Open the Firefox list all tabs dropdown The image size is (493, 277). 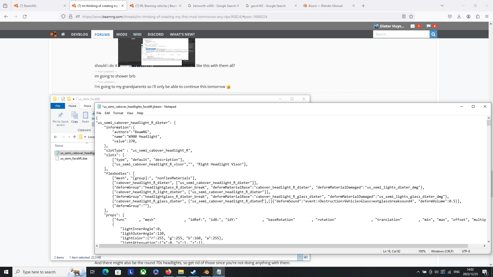442,6
